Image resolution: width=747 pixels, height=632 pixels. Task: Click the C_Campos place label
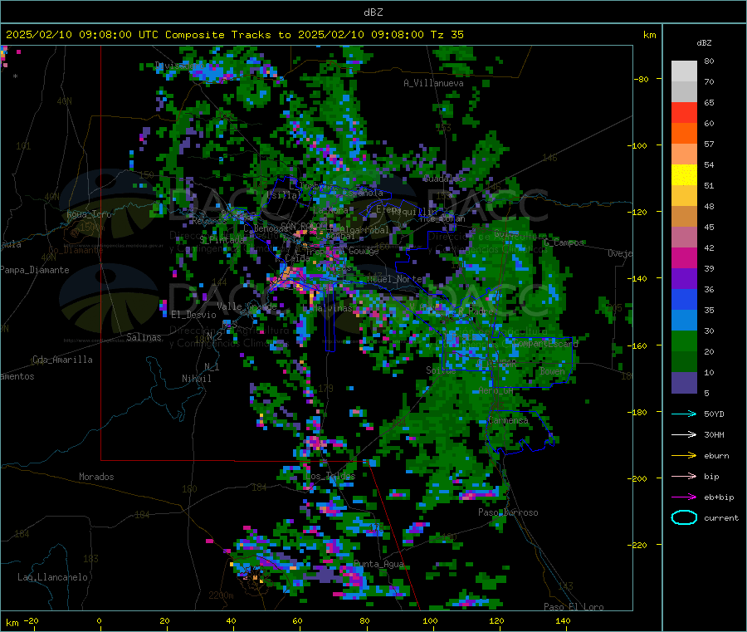pos(564,243)
